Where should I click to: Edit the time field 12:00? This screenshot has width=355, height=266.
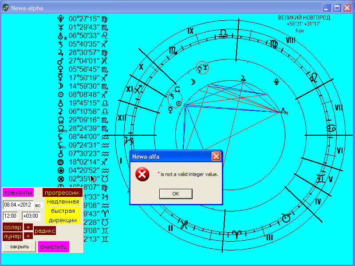10,216
